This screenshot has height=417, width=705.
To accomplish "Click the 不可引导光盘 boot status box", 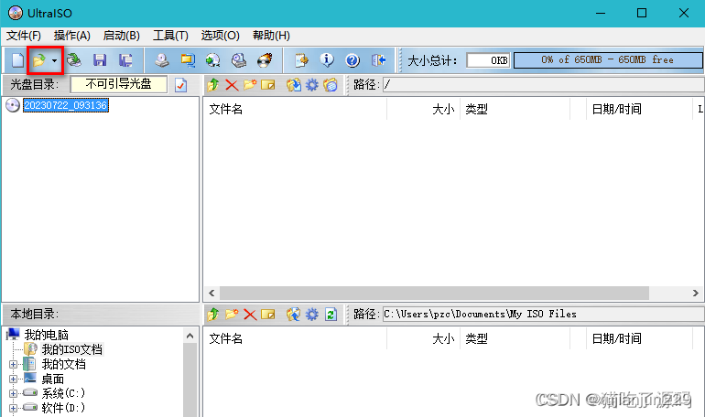I will (119, 84).
